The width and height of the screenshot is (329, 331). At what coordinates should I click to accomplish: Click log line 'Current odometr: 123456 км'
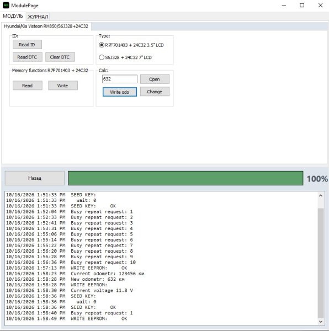pos(75,274)
